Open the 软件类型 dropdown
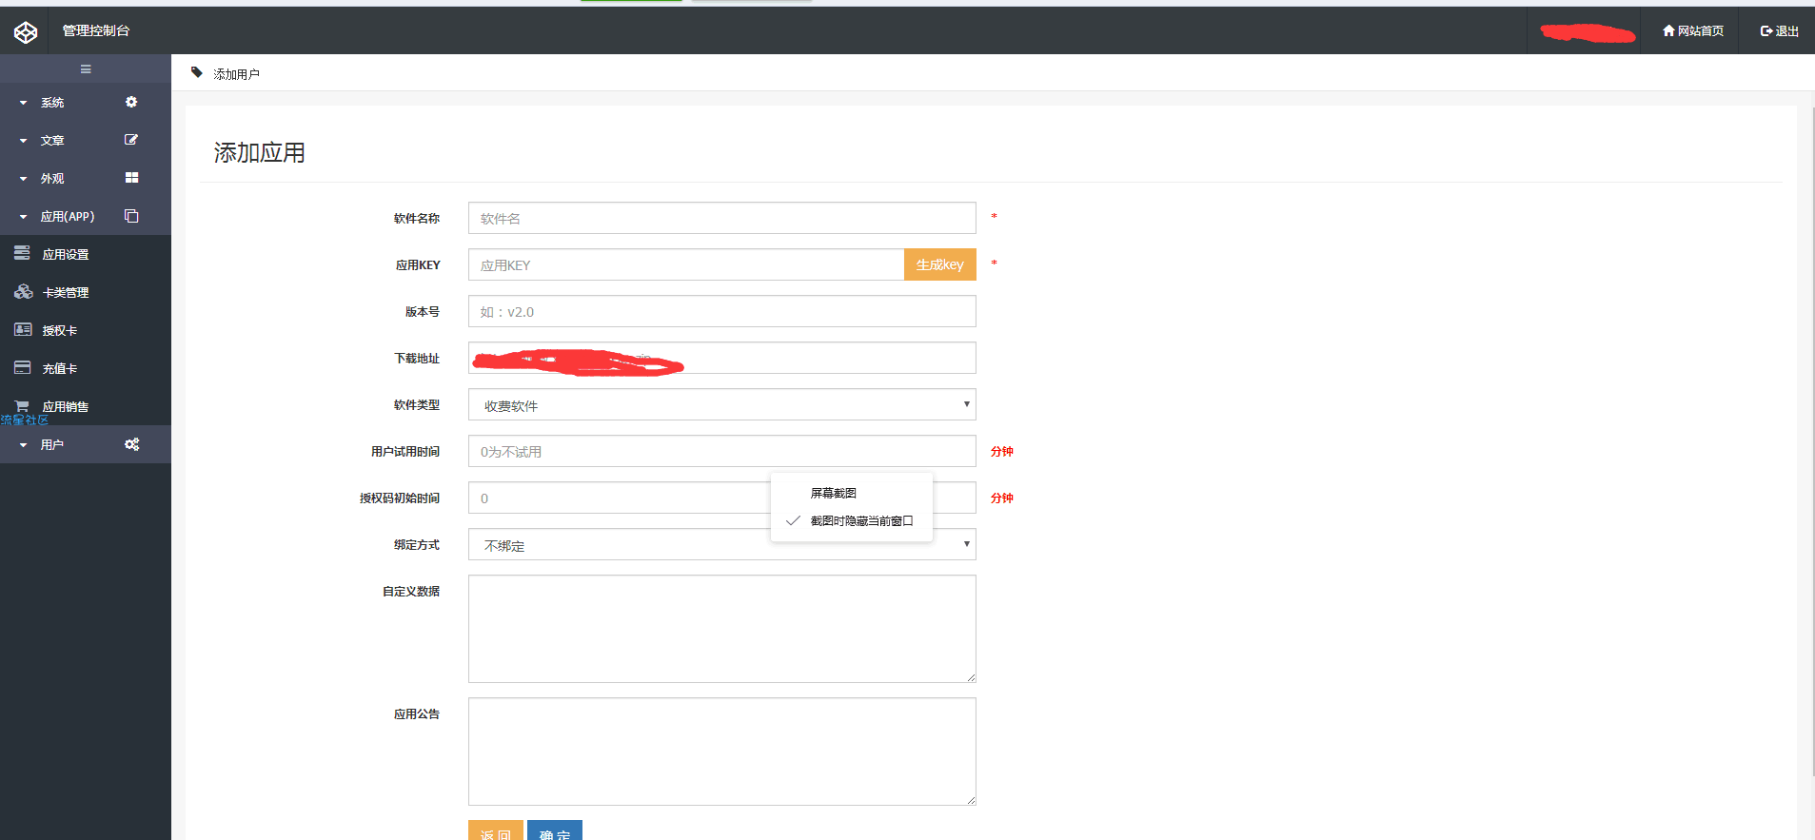The width and height of the screenshot is (1815, 840). tap(722, 404)
